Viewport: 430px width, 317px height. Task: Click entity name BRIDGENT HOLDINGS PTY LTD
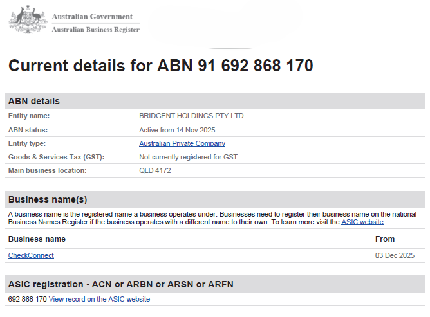191,116
